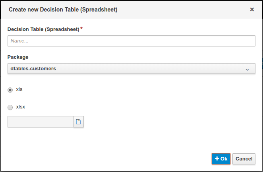Viewport: 263px width, 172px height.
Task: Click the Decision Table (Spreadsheet) field label
Action: [x=43, y=29]
